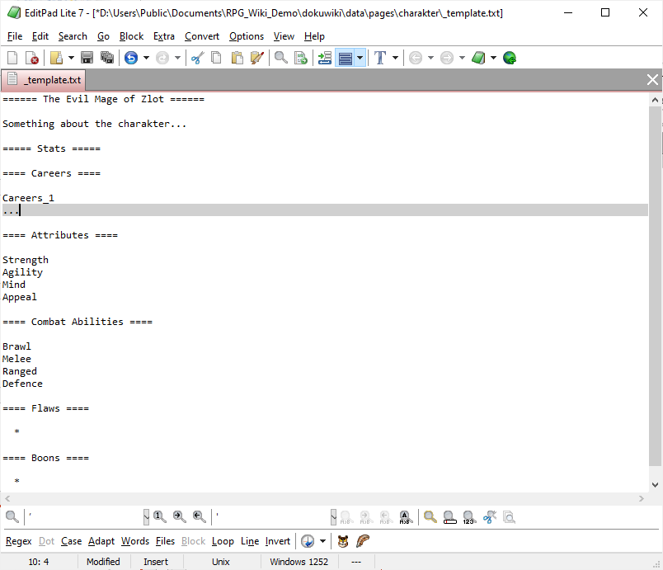Click the brown feather icon in search panel
The width and height of the screenshot is (663, 570).
(x=363, y=541)
